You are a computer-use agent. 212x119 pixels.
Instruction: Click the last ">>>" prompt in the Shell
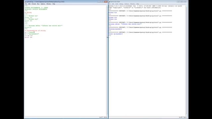[110, 36]
